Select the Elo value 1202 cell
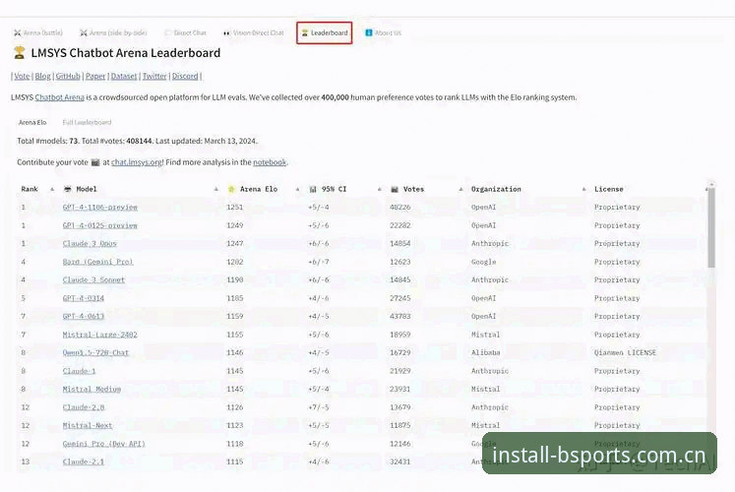Image resolution: width=735 pixels, height=492 pixels. tap(235, 262)
